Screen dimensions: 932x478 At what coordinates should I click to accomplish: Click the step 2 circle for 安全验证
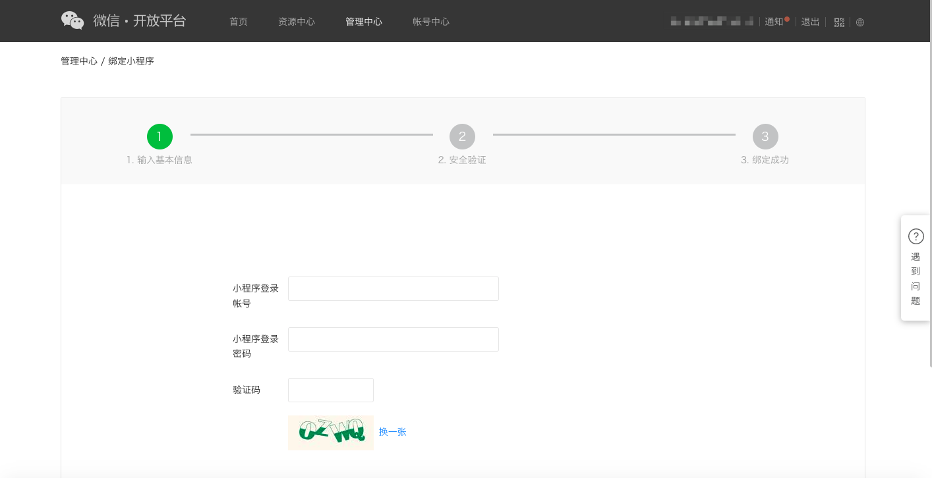[x=462, y=136]
